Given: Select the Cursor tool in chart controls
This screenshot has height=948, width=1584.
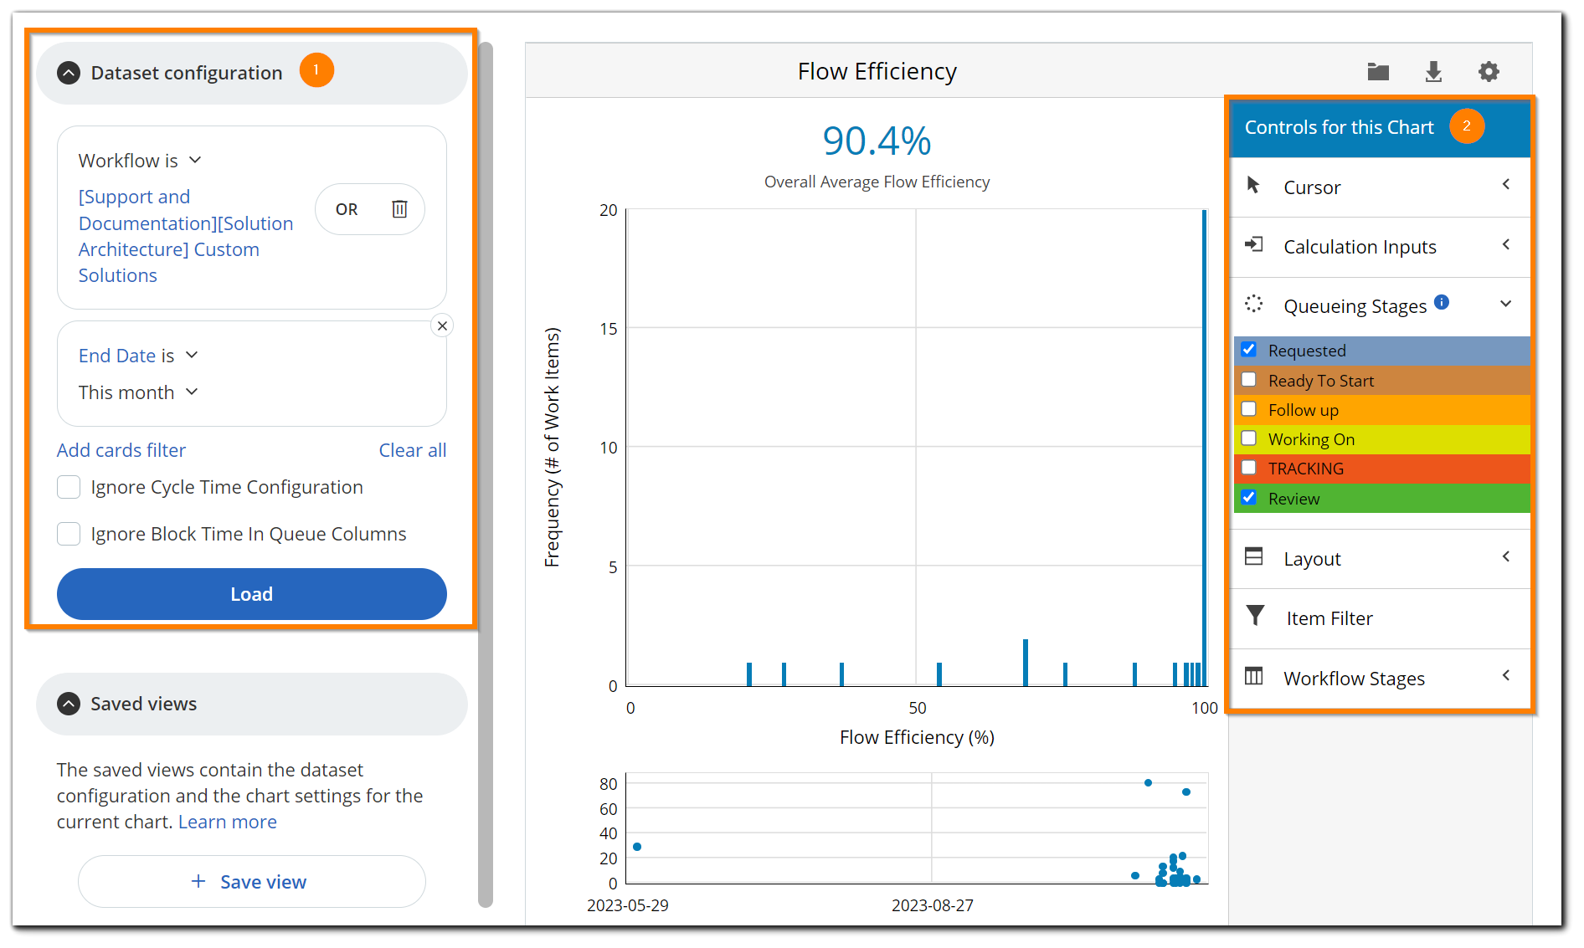Looking at the screenshot, I should pyautogui.click(x=1312, y=187).
